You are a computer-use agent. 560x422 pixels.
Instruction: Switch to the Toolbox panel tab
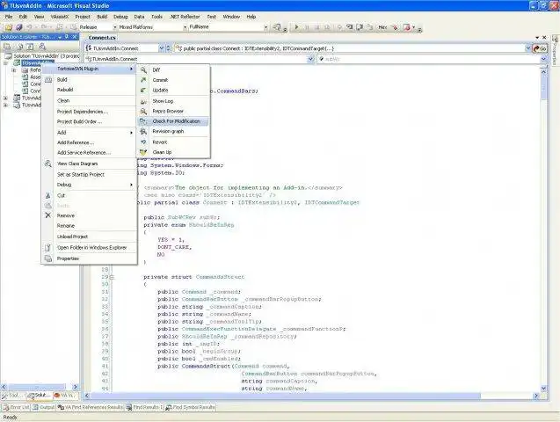click(13, 396)
